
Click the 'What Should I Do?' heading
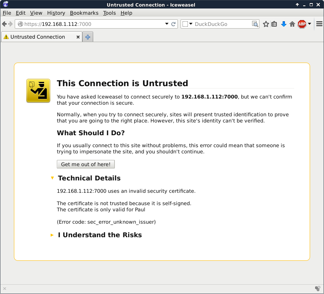(91, 133)
